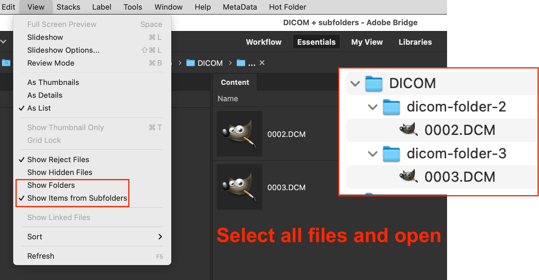
Task: Open the Tools menu
Action: tap(133, 7)
